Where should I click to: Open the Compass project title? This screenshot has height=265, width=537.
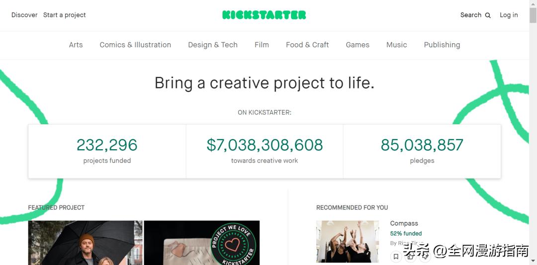point(404,223)
